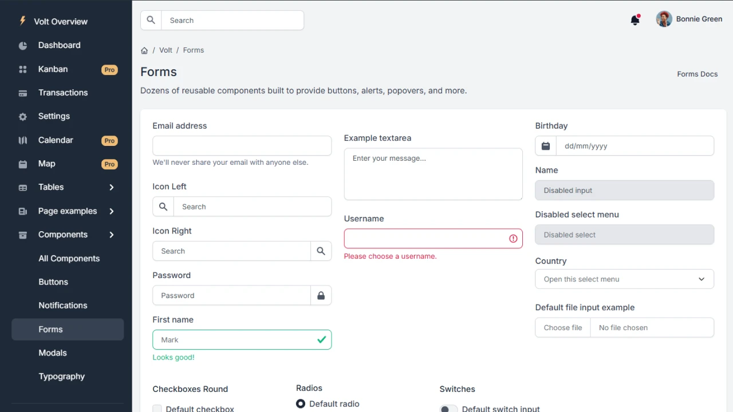This screenshot has width=733, height=412.
Task: Open the Forms Docs link
Action: coord(697,74)
